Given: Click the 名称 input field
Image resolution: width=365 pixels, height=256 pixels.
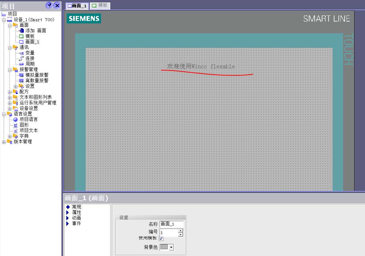Looking at the screenshot, I should (172, 224).
